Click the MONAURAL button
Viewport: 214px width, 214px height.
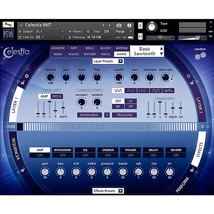pos(90,115)
